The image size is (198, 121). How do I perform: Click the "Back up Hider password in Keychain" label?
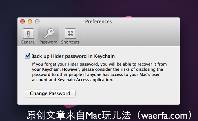[73, 56]
